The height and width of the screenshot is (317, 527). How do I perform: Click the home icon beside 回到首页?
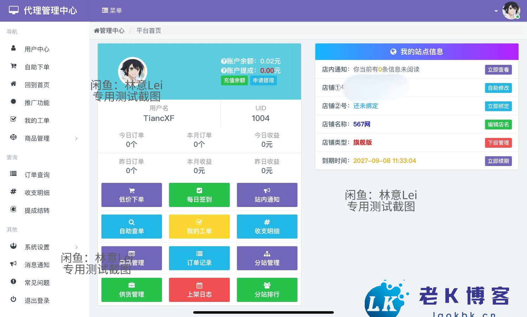click(x=13, y=84)
